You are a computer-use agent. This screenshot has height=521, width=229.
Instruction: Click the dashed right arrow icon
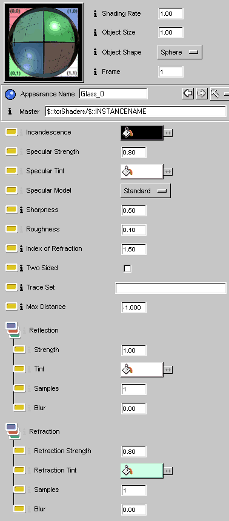(x=202, y=94)
